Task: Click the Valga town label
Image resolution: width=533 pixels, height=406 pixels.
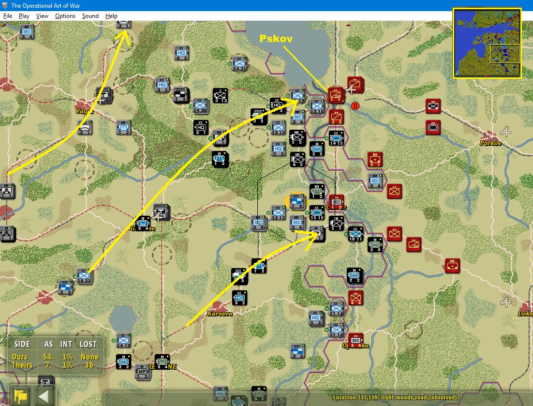Action: pos(84,111)
